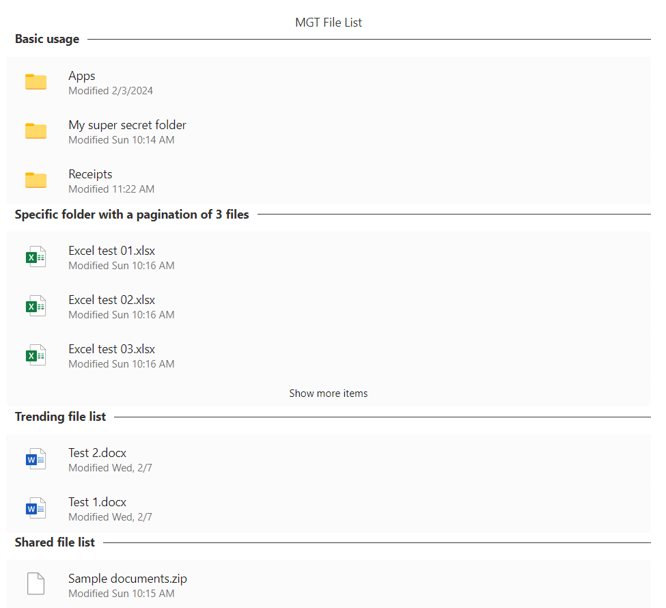666x608 pixels.
Task: Open Test 2.docx from trending list
Action: (x=97, y=453)
